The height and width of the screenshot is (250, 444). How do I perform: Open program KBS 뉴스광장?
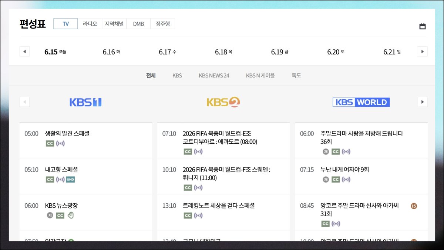tap(61, 206)
